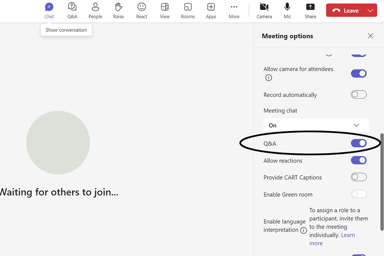Open the Learn more link
Image resolution: width=384 pixels, height=256 pixels.
pos(348,235)
